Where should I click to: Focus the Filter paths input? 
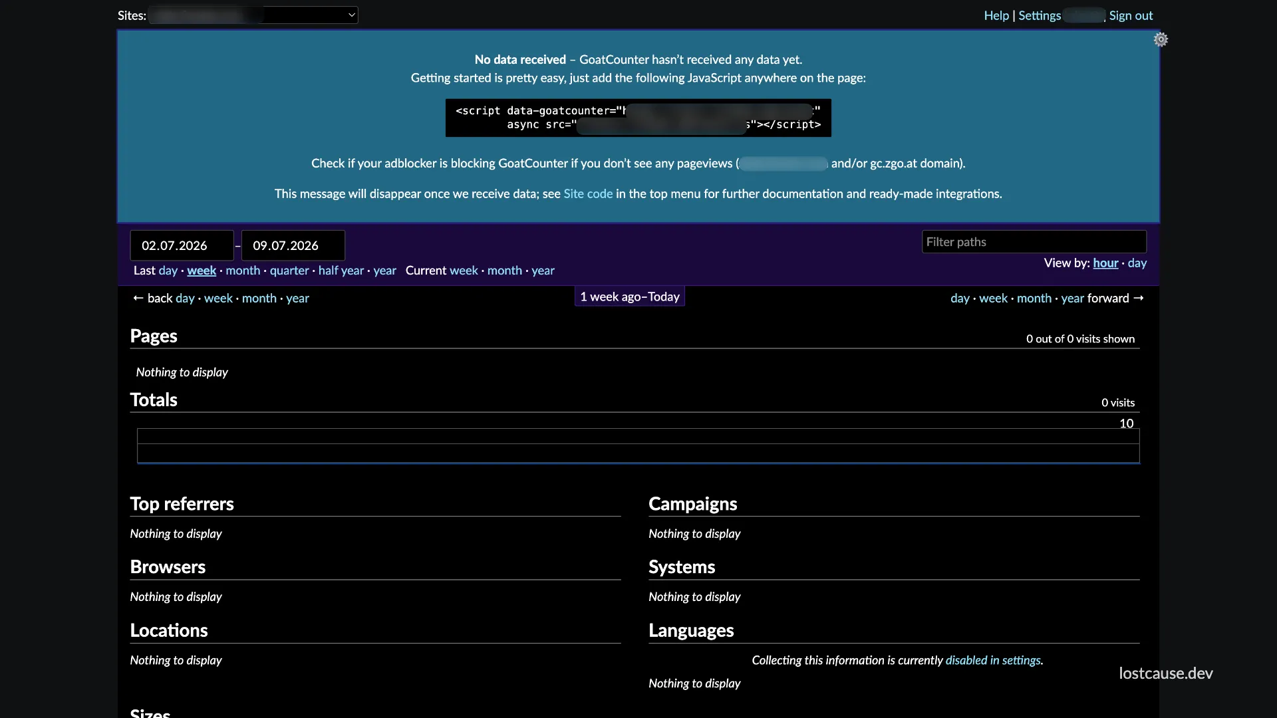coord(1034,242)
